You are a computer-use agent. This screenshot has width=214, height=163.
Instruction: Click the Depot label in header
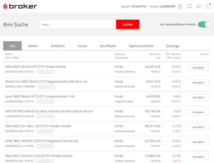coord(125,6)
